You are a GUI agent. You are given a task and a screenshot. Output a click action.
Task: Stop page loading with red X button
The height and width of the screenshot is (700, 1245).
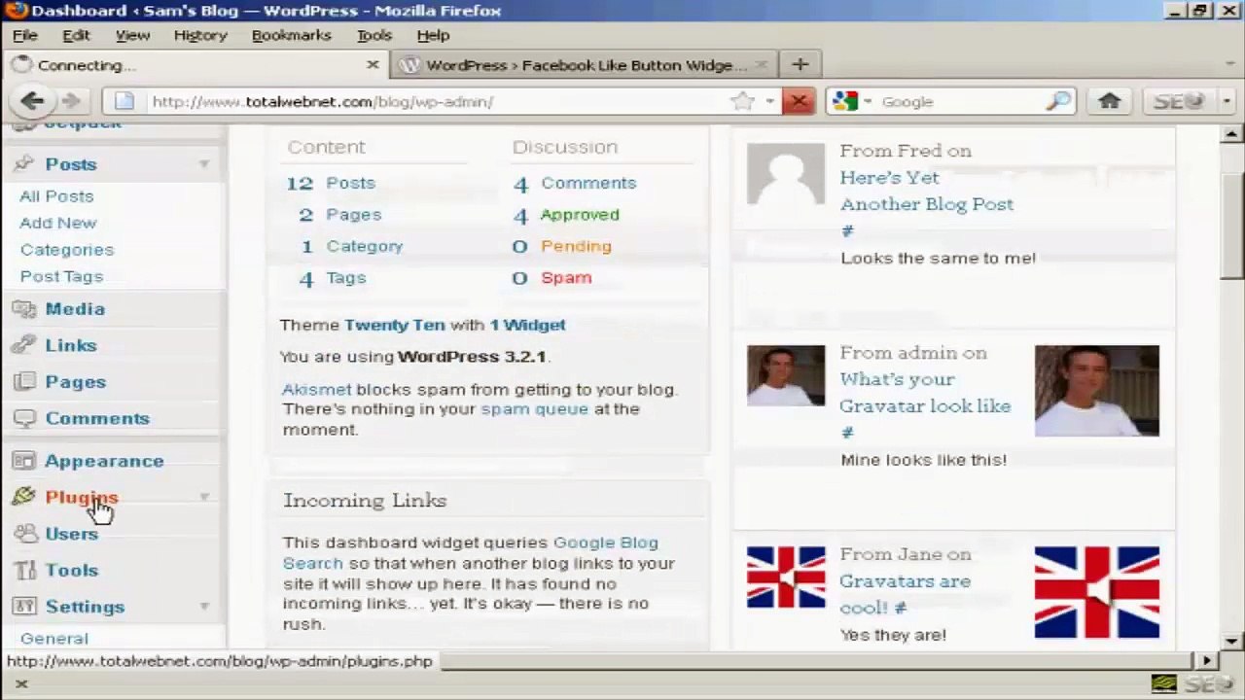(x=798, y=101)
